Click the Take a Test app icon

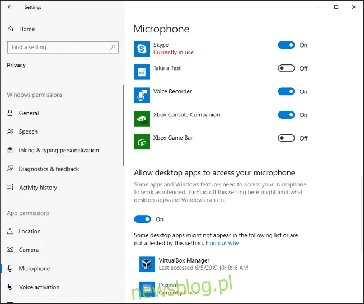(142, 72)
